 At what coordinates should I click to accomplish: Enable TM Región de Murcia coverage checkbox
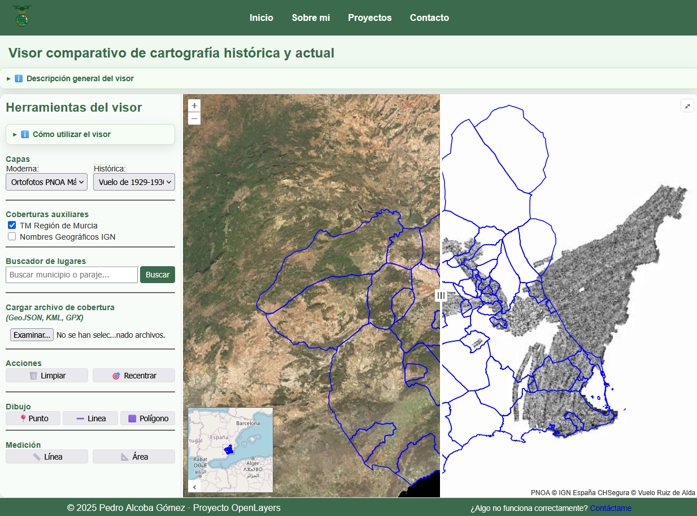click(12, 225)
